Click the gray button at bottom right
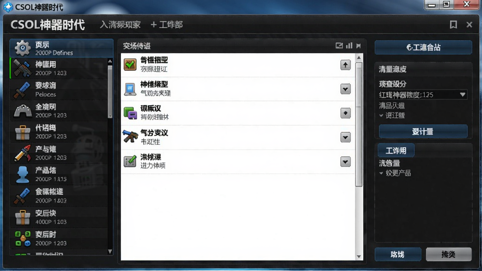The width and height of the screenshot is (482, 271). (x=449, y=254)
